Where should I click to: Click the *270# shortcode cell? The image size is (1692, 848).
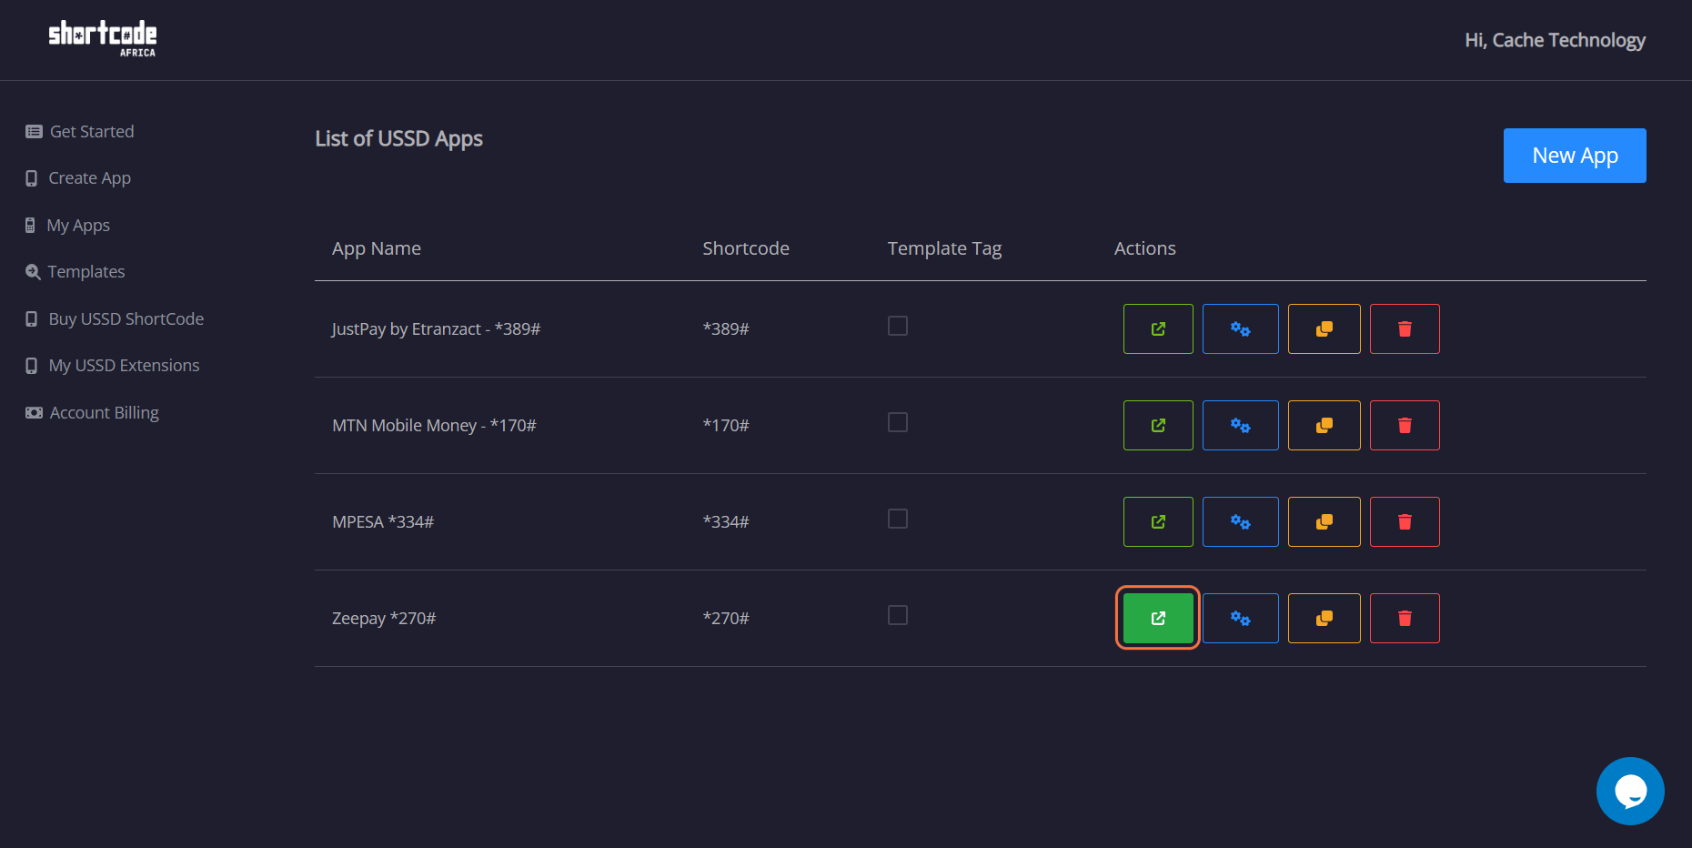tap(726, 618)
